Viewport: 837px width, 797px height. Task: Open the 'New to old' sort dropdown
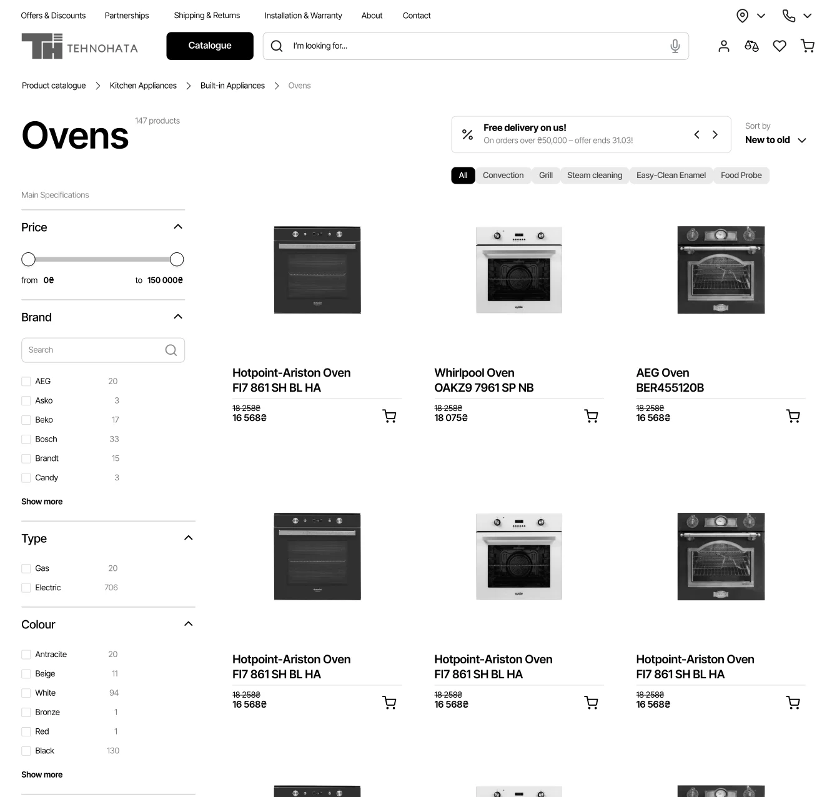point(775,139)
